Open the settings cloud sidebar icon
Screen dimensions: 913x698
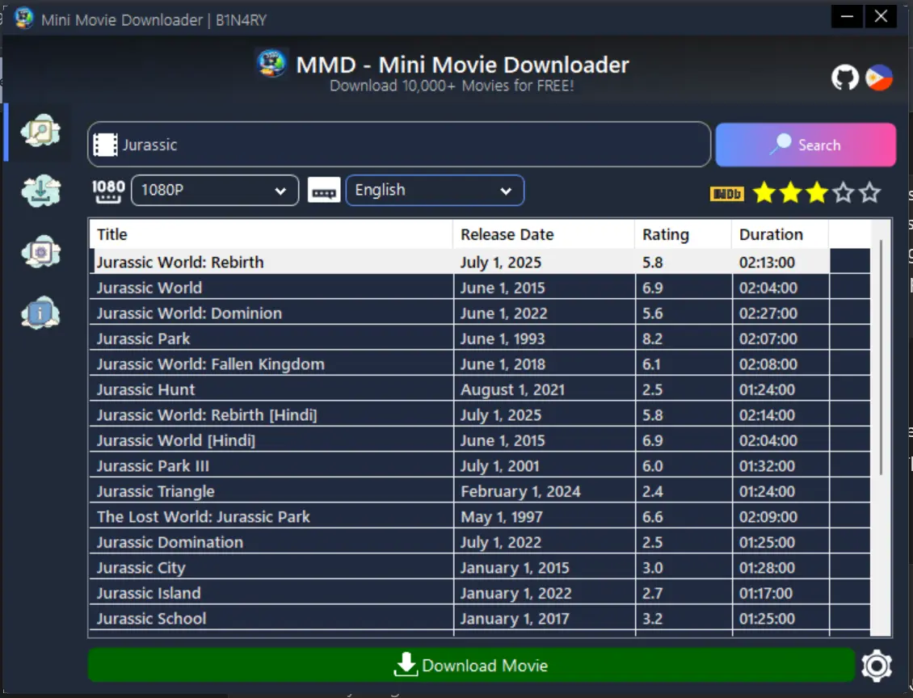click(x=40, y=252)
